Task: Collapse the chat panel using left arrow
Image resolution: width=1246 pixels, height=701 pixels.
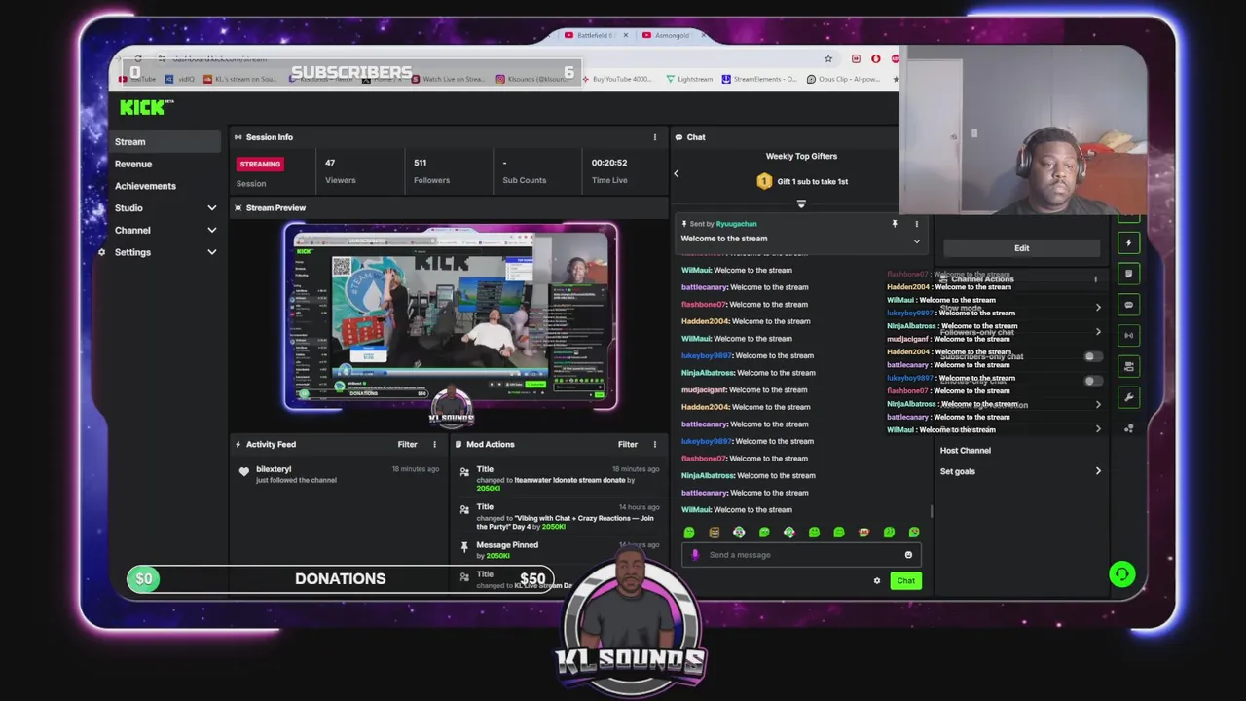Action: point(677,174)
